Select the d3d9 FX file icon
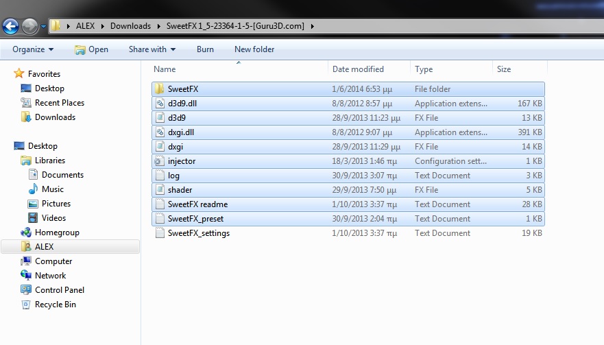Screen dimensions: 604x345 pos(160,117)
